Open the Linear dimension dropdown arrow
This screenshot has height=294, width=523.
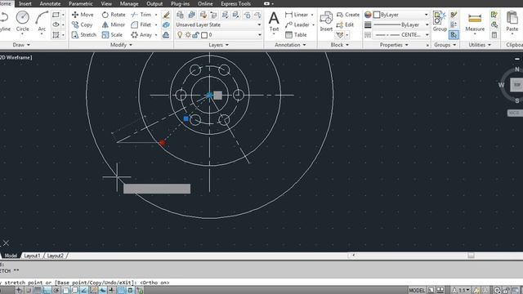(x=312, y=15)
